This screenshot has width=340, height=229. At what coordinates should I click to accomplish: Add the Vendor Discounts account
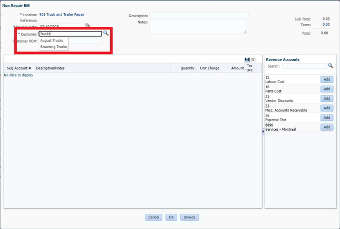(x=326, y=98)
